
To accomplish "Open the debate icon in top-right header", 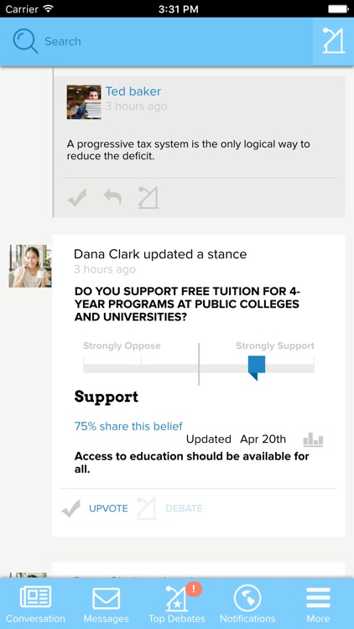I will (334, 40).
